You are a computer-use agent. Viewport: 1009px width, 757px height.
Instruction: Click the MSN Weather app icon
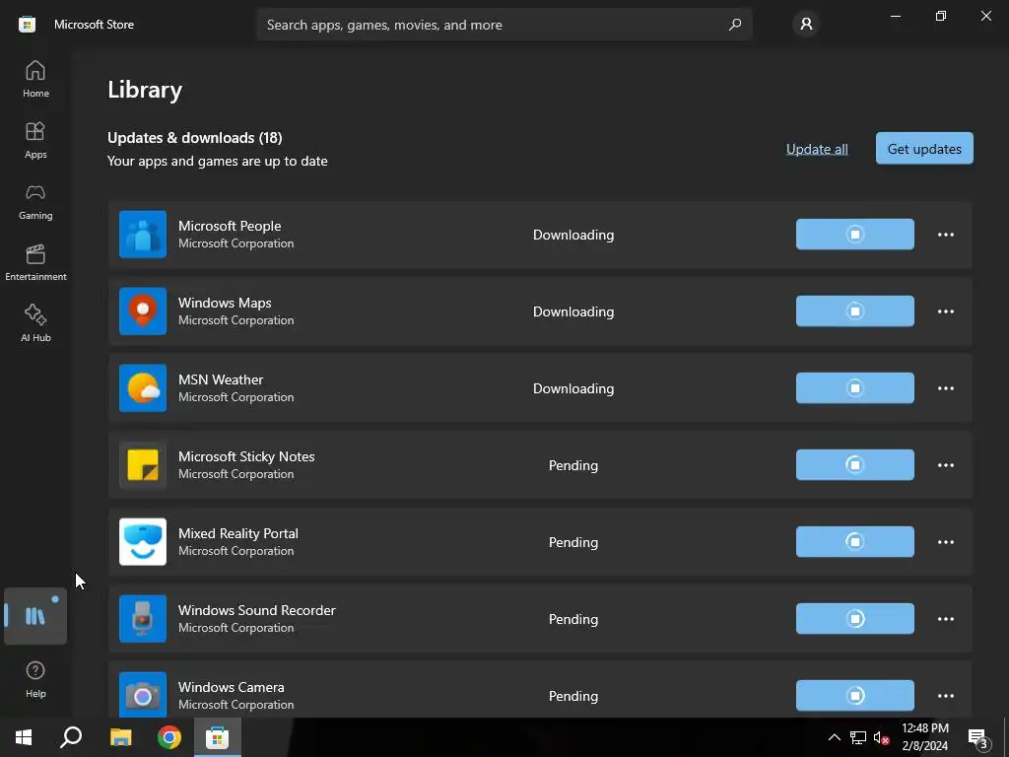[x=143, y=388]
